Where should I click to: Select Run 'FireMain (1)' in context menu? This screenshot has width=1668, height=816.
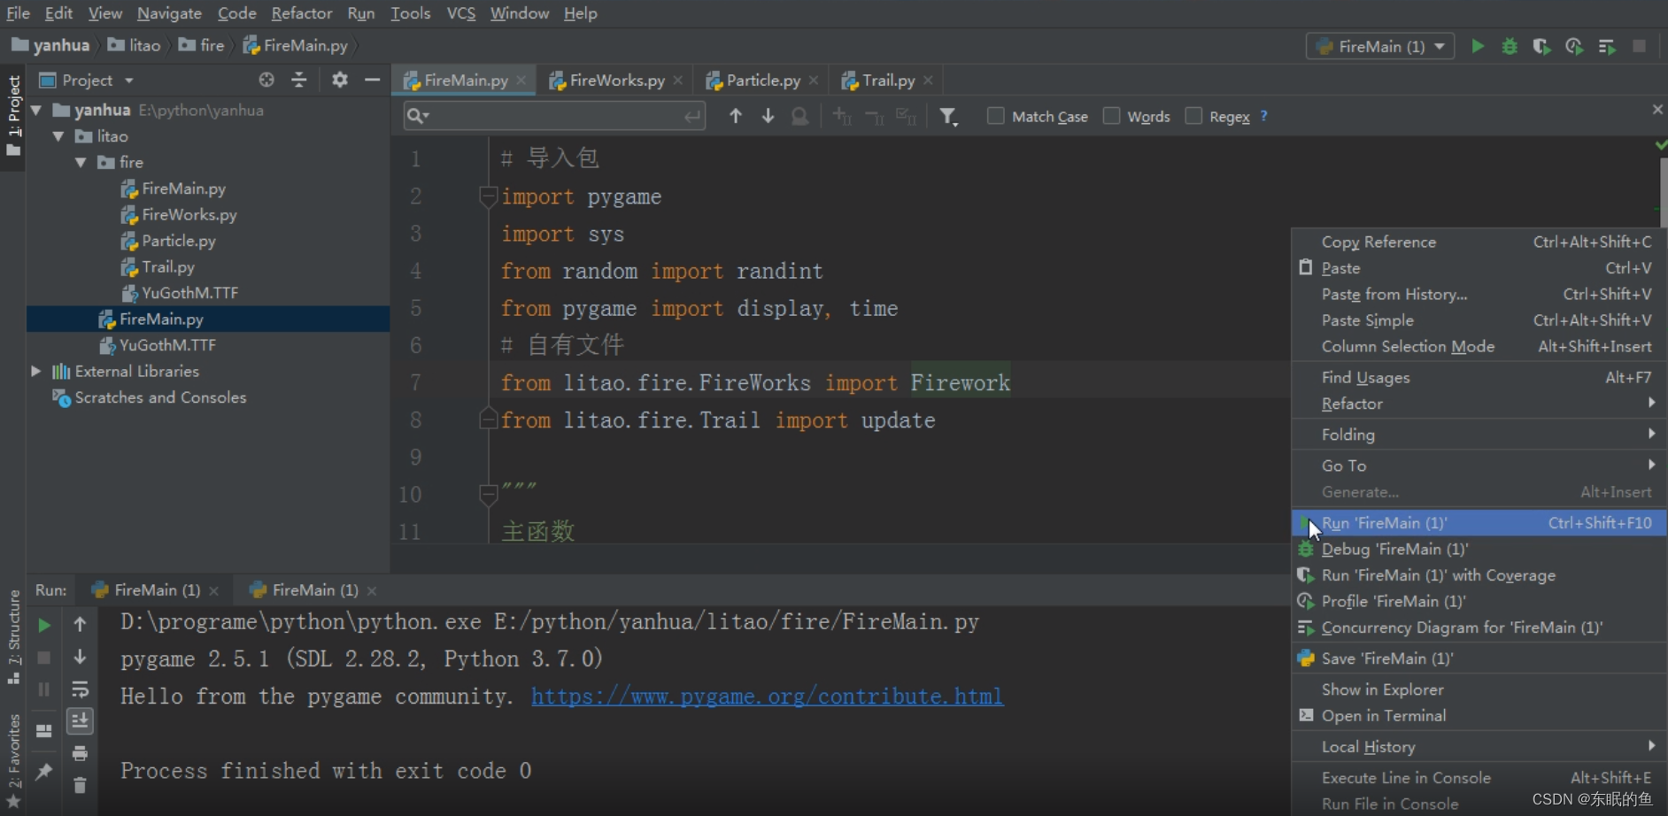1479,523
